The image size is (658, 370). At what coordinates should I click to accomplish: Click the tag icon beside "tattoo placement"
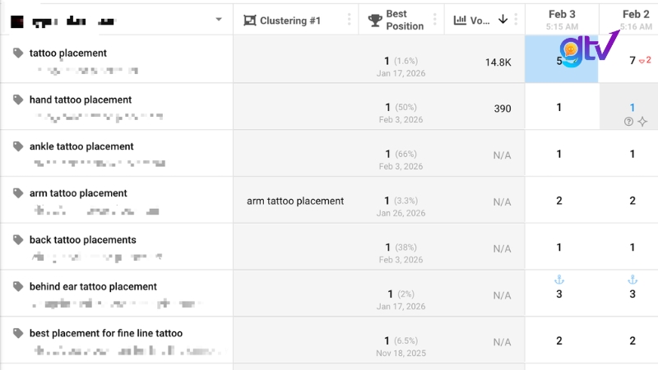(x=18, y=53)
